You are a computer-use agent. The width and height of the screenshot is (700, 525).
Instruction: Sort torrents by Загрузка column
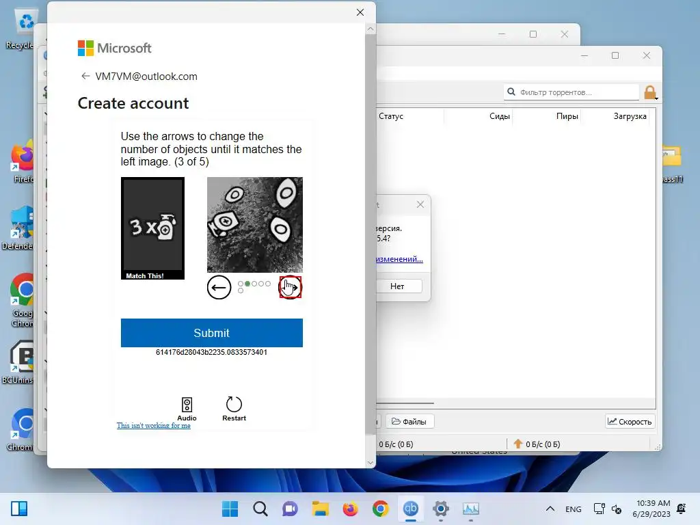pyautogui.click(x=630, y=116)
